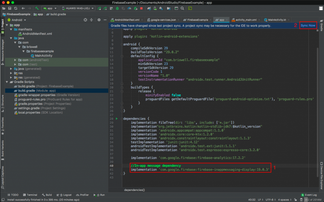Open local.properties file
This screenshot has height=202, width=324.
40,113
